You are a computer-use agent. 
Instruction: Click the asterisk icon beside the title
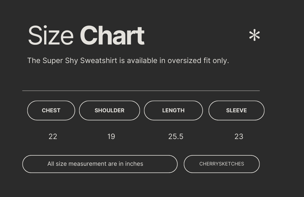tap(254, 36)
